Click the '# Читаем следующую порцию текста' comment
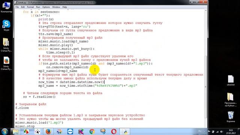240x135 pixels. 63,93
